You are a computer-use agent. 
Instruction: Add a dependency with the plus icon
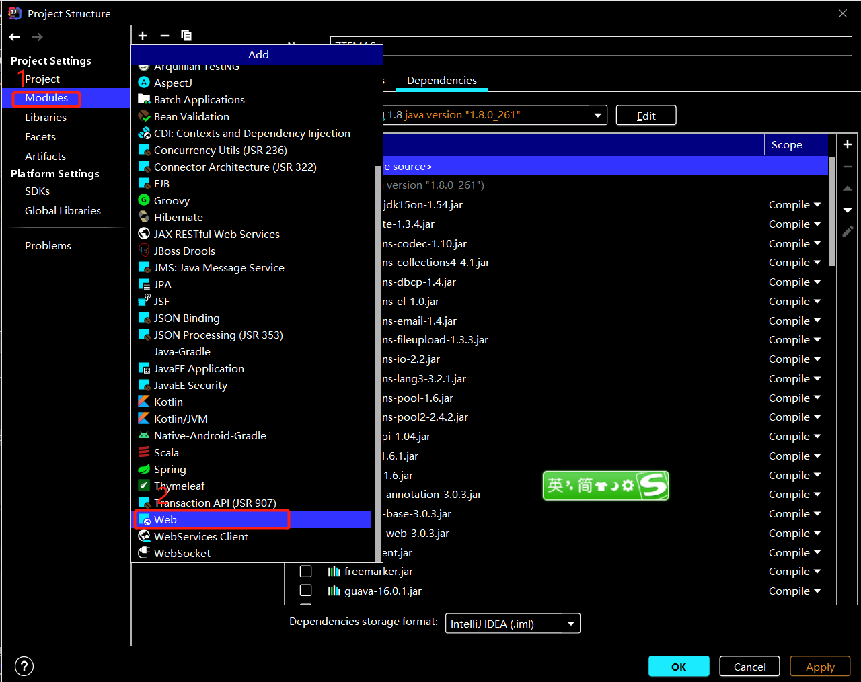click(x=848, y=144)
